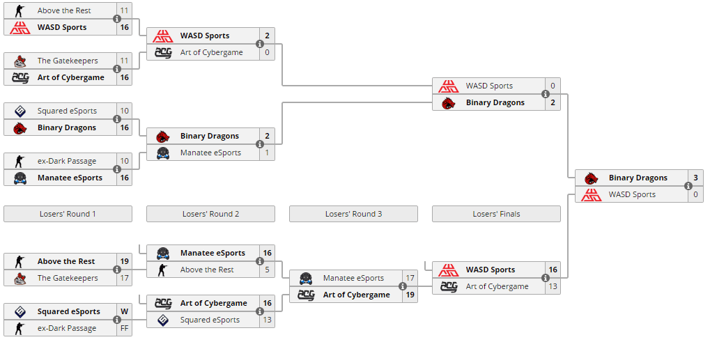Screen dimensions: 710x342
Task: Show details for Manatee eSports 17-19 Art of Cybergame
Action: point(403,286)
